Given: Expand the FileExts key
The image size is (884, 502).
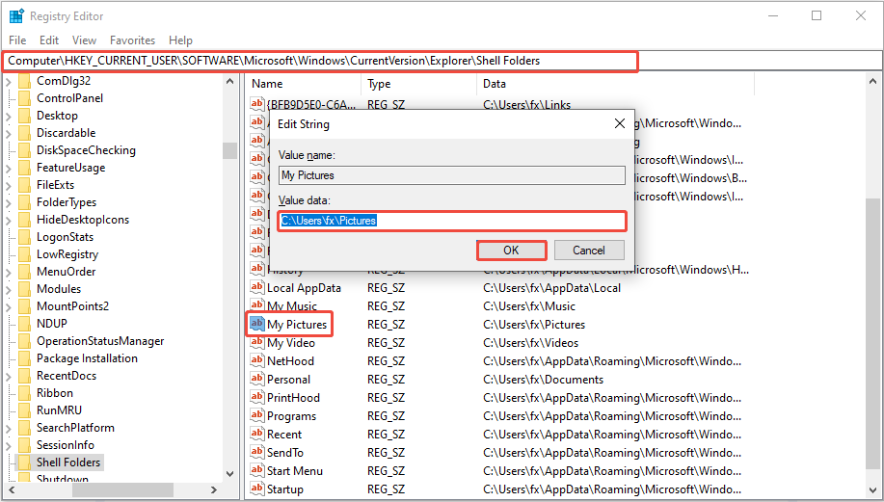Looking at the screenshot, I should [x=9, y=186].
